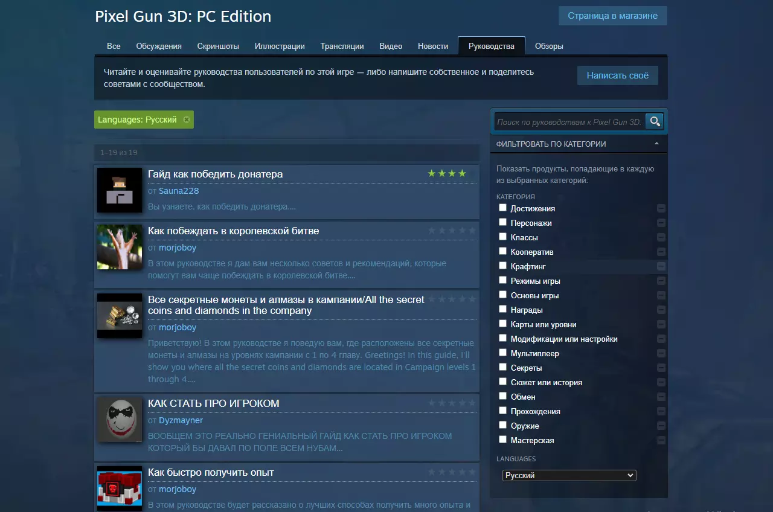Click the minus icon beside Достижения
The width and height of the screenshot is (773, 512).
pyautogui.click(x=661, y=208)
